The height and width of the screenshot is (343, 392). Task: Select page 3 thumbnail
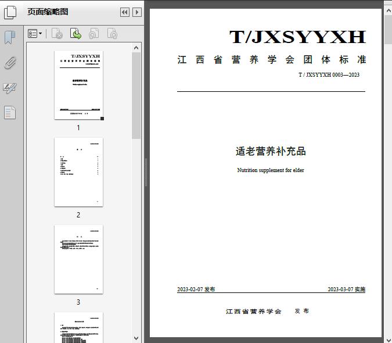[x=78, y=259]
